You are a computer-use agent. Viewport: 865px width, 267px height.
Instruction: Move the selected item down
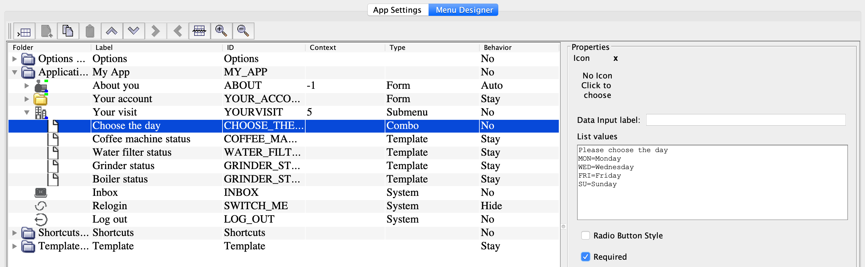(134, 32)
